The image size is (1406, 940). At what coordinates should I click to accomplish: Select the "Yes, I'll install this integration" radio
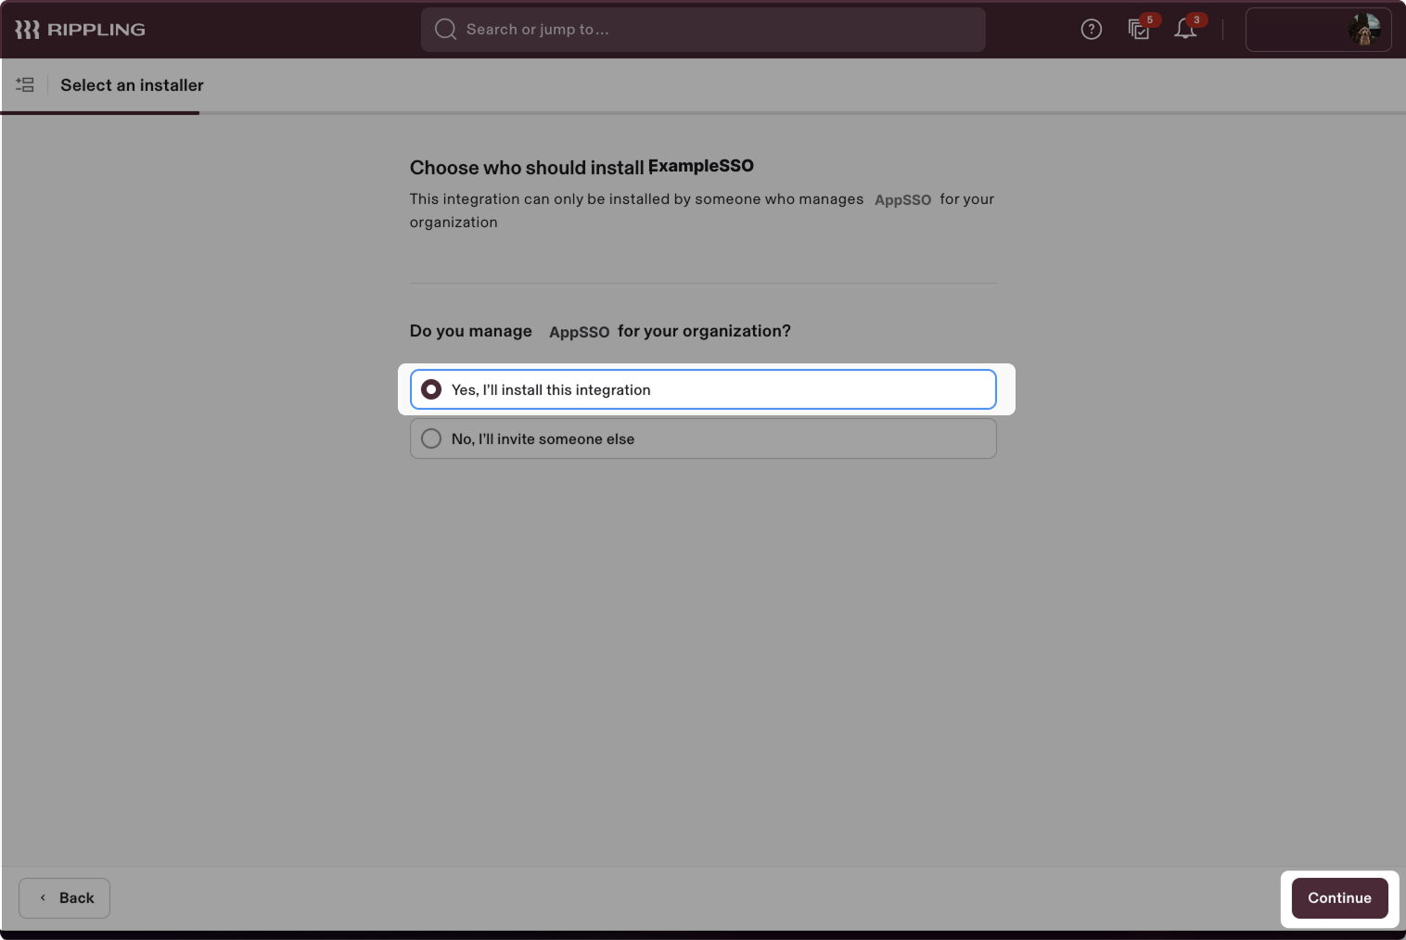(x=431, y=389)
